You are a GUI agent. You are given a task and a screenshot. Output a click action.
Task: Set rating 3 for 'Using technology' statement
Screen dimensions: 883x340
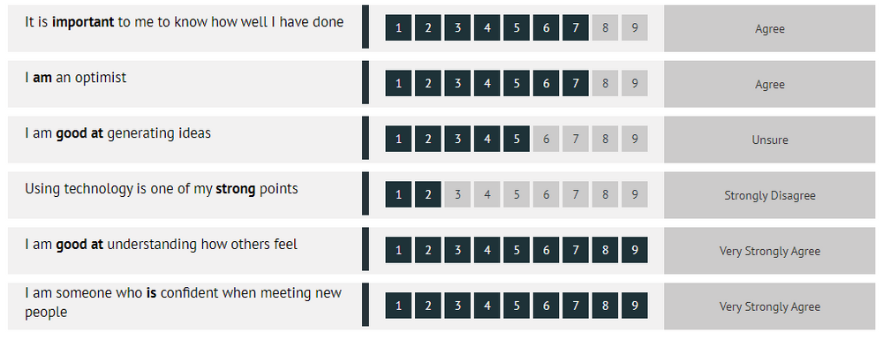tap(457, 194)
